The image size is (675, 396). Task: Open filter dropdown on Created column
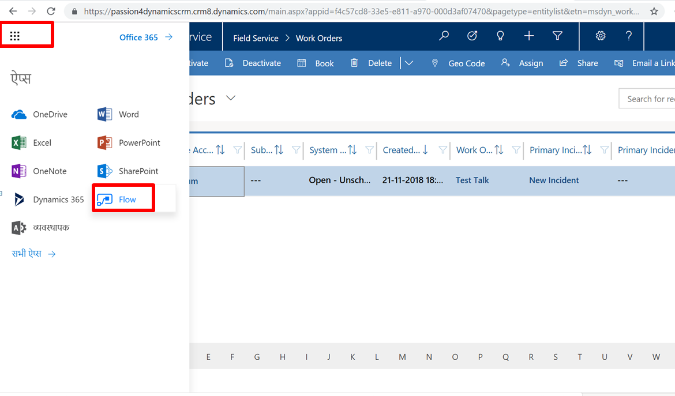(x=442, y=150)
